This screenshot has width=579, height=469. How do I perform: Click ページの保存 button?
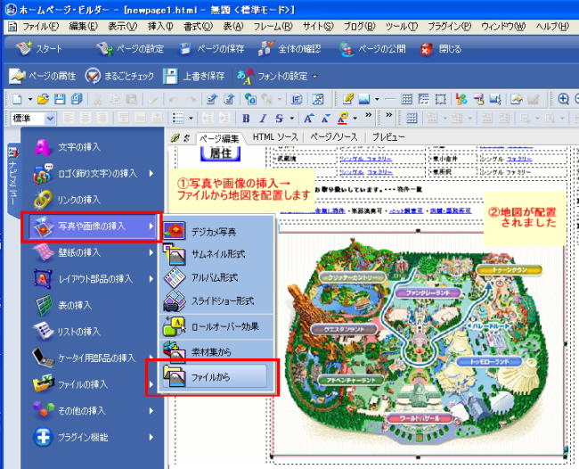[x=212, y=48]
